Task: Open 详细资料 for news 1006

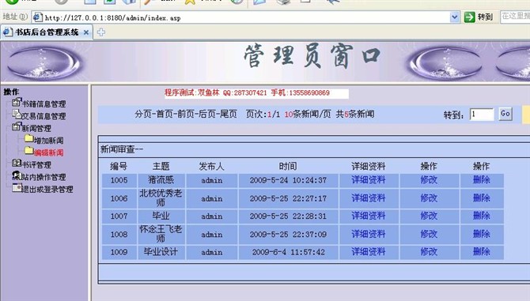Action: 369,198
